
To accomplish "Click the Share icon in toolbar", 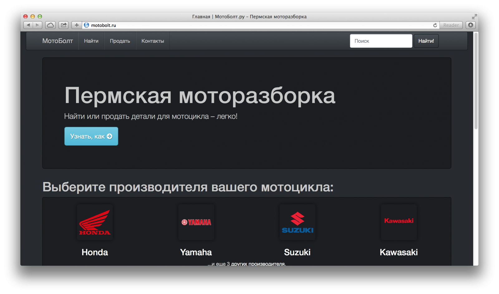I will click(64, 25).
